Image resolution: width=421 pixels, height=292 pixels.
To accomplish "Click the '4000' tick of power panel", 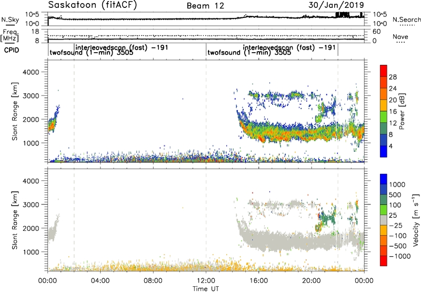I will click(31, 72).
